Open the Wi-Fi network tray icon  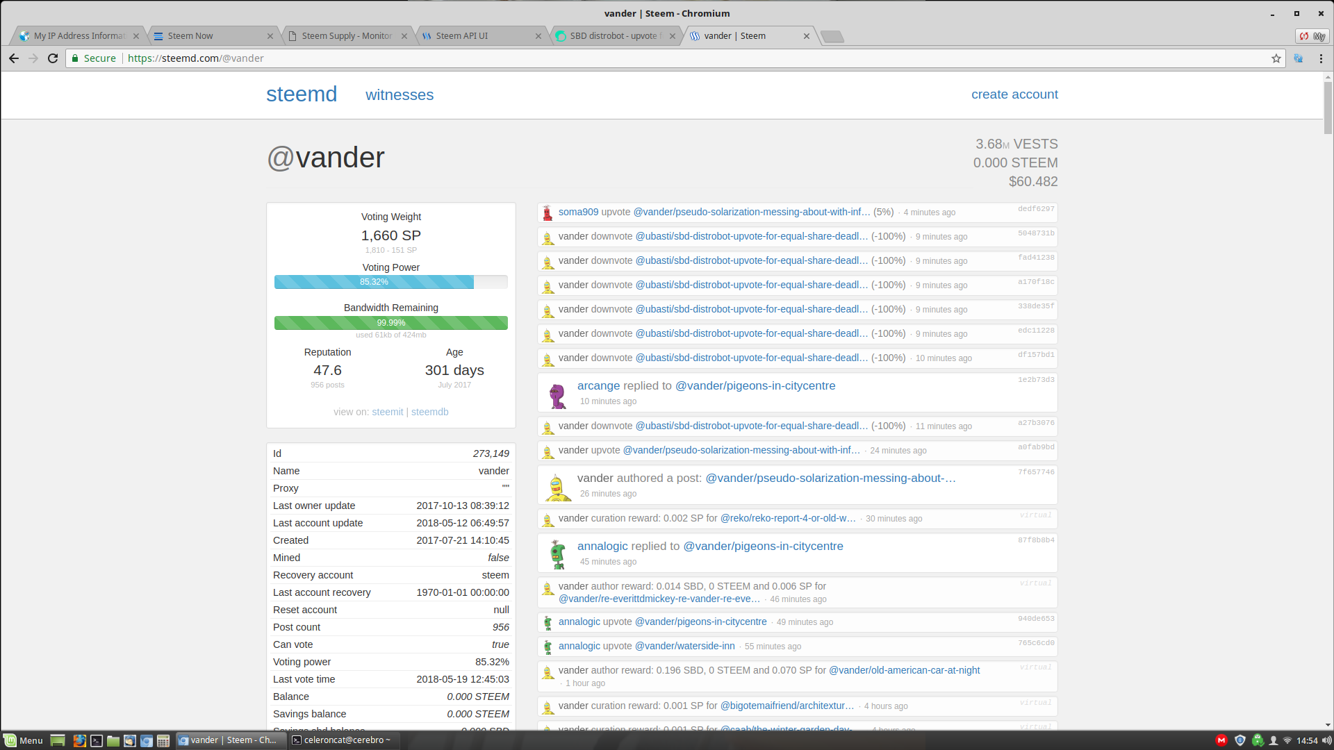[1287, 740]
